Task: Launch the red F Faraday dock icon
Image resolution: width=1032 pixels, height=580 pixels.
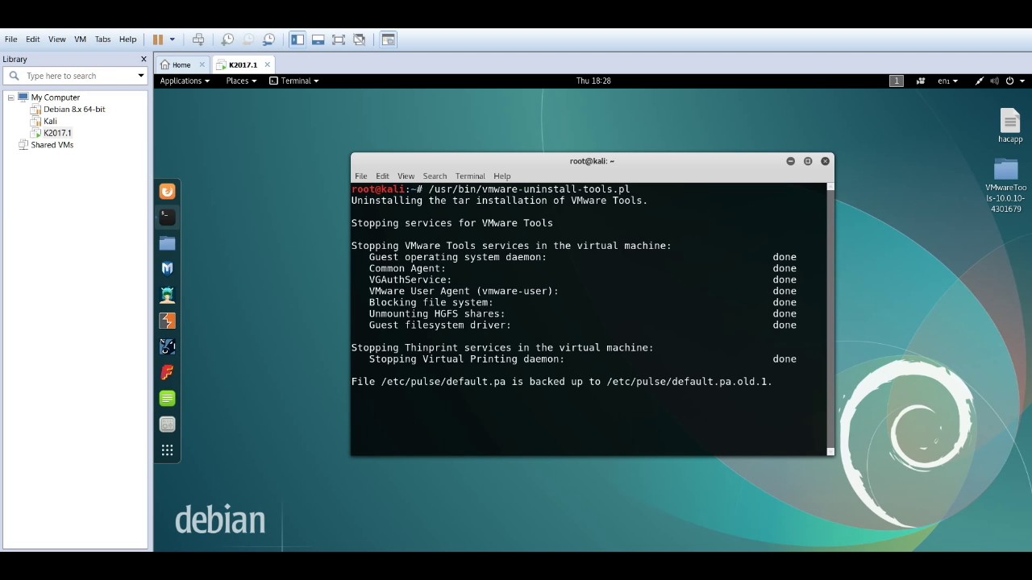Action: point(167,372)
